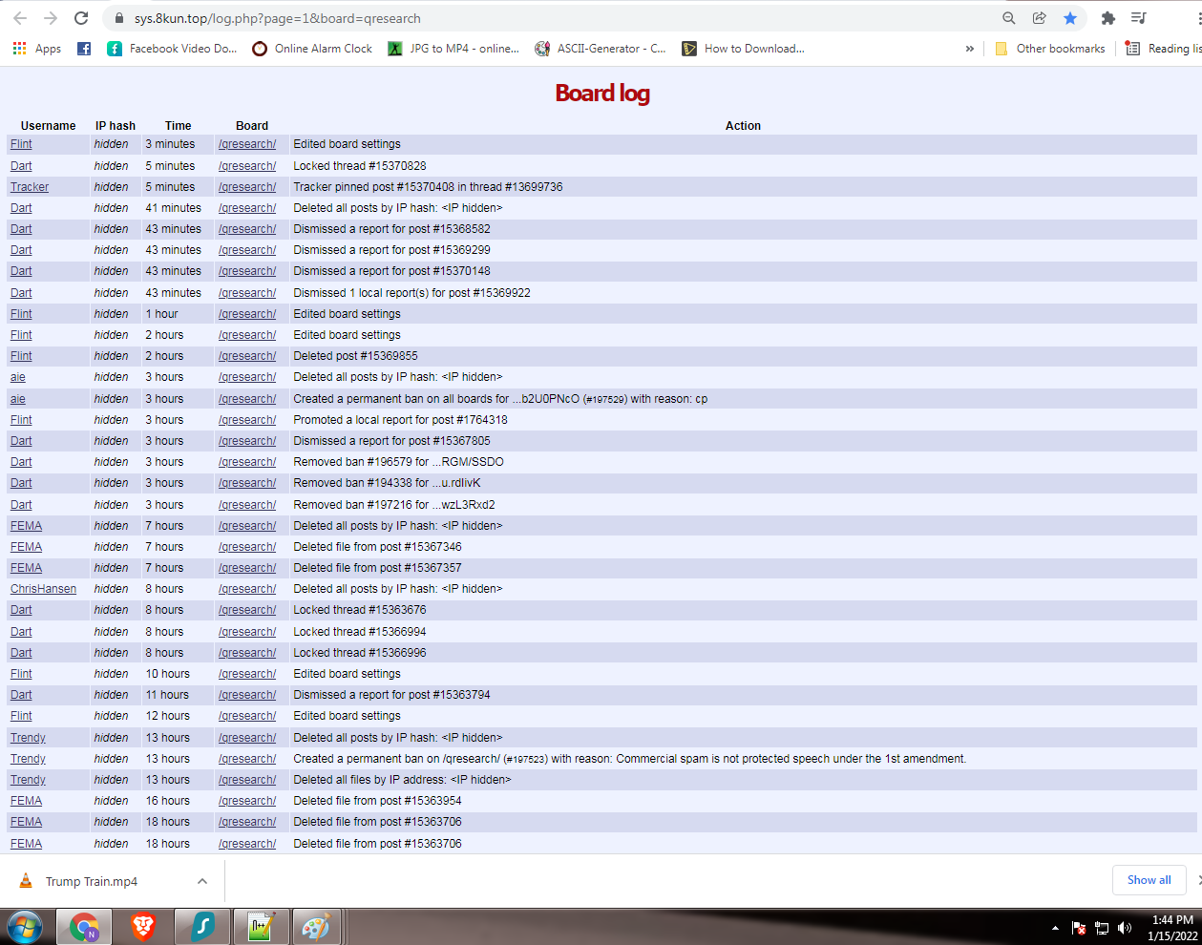This screenshot has width=1202, height=945.
Task: Open the Facebook icon-only bookmark
Action: point(84,49)
